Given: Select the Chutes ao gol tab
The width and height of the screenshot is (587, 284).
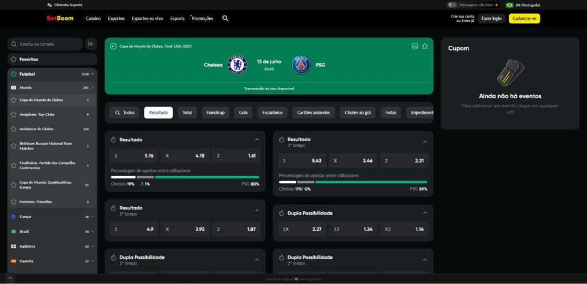Looking at the screenshot, I should coord(358,112).
